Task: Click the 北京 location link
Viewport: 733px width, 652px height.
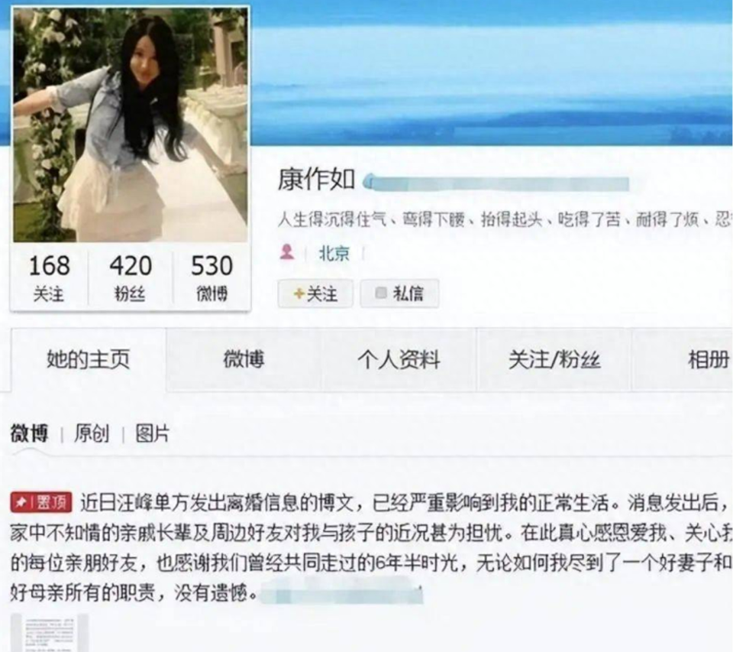Action: (x=334, y=254)
